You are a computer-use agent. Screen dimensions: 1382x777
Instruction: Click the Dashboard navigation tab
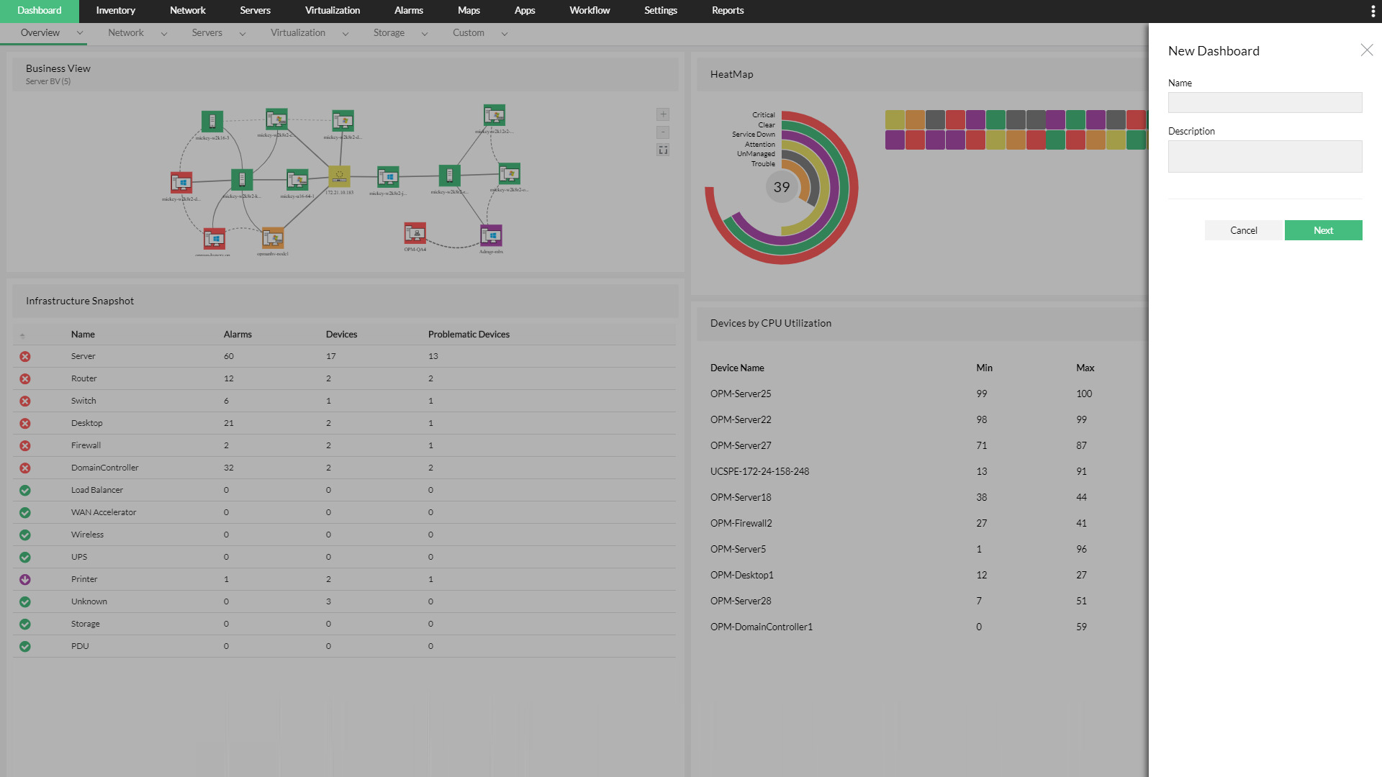click(40, 11)
